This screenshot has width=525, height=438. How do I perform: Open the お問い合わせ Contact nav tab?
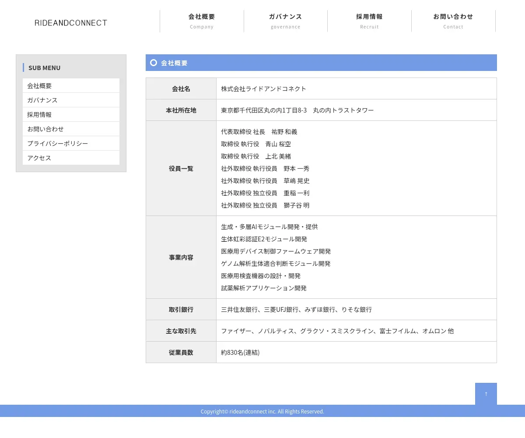[453, 21]
